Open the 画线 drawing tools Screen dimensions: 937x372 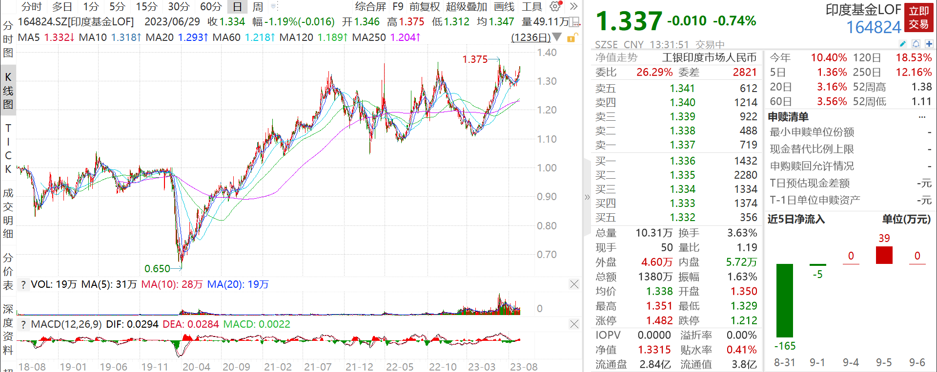504,6
